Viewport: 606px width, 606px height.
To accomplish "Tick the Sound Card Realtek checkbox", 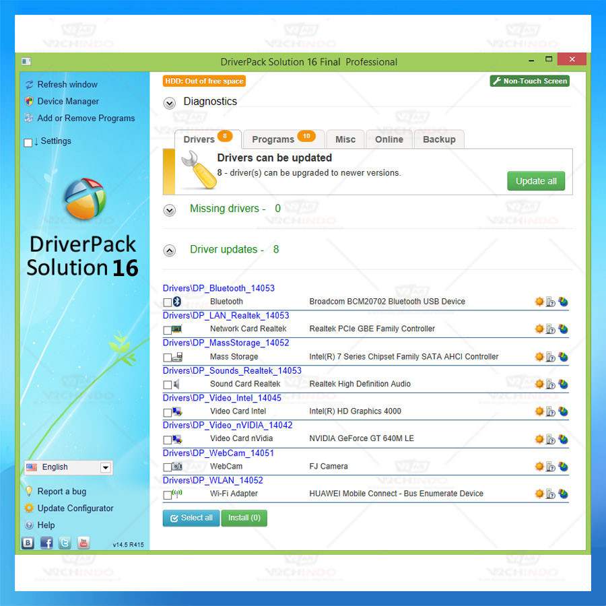I will tap(168, 385).
